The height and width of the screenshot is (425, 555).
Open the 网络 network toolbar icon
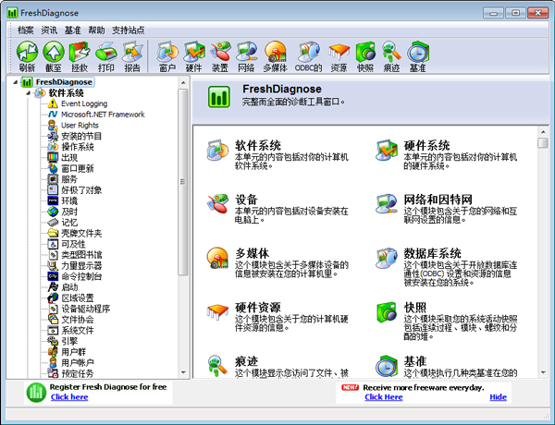(x=246, y=57)
